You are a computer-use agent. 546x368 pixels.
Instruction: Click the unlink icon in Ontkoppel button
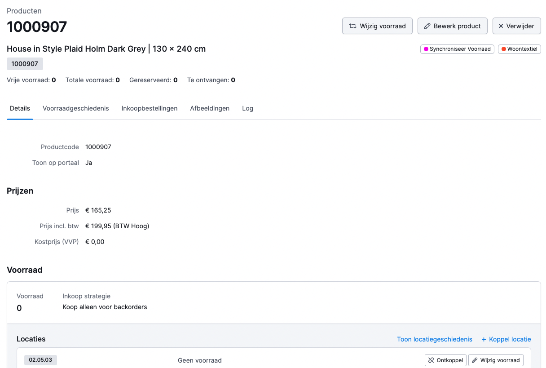(x=431, y=360)
